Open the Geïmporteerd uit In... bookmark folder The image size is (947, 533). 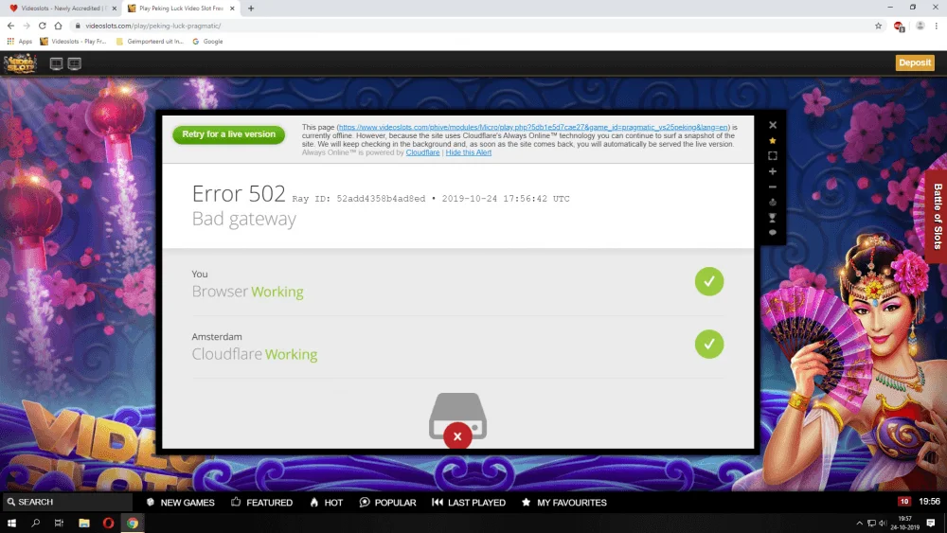click(150, 42)
